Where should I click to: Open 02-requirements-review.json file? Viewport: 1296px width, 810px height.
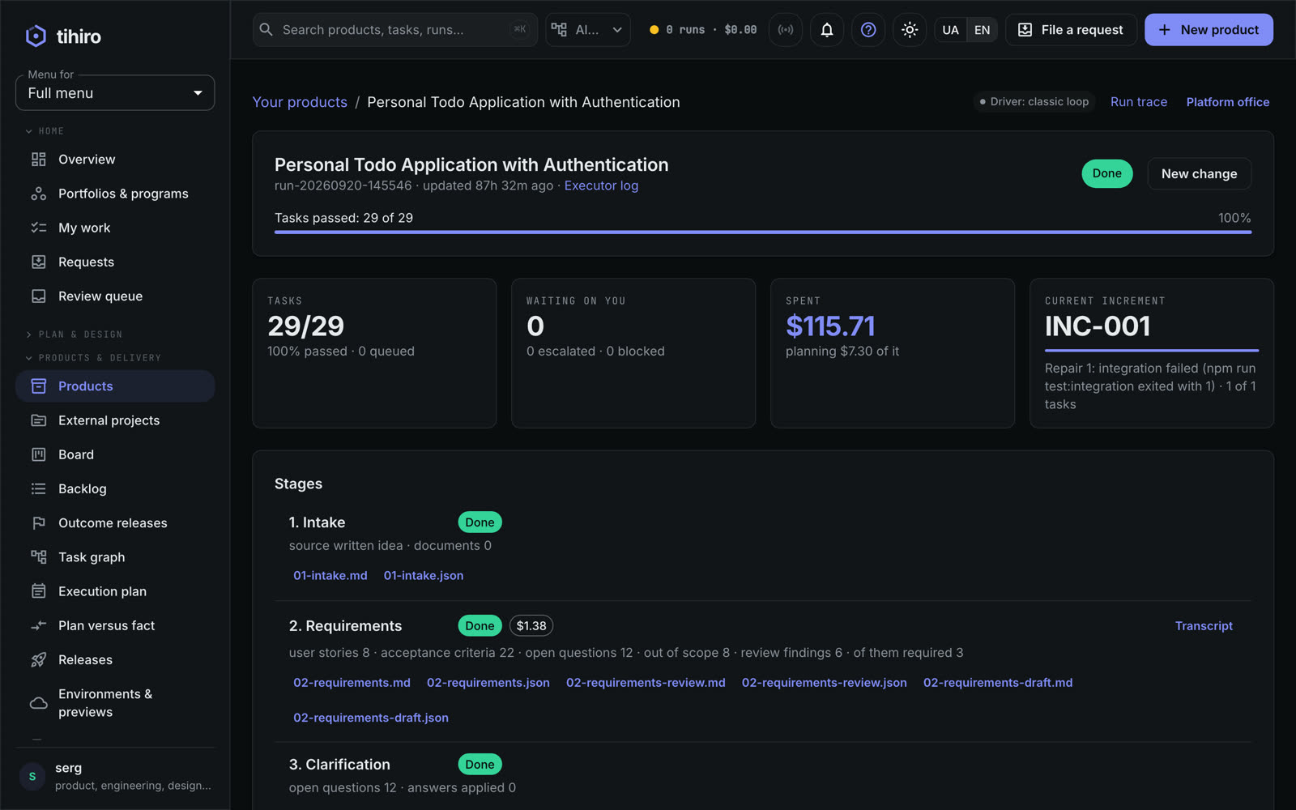coord(825,683)
